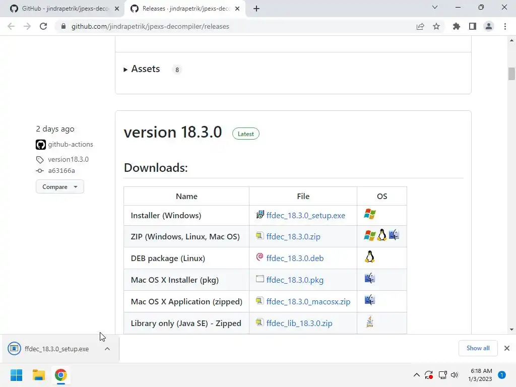Click Java icon in Library only row
516x387 pixels.
(x=369, y=321)
